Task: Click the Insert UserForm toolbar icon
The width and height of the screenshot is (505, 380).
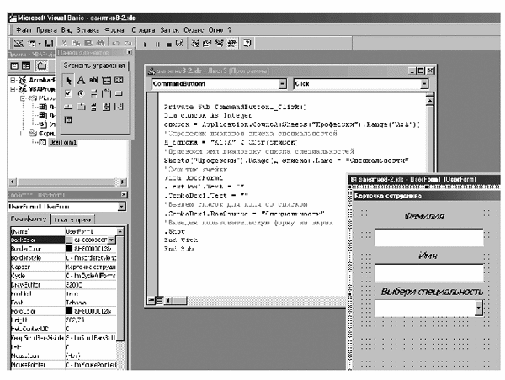Action: click(x=32, y=43)
